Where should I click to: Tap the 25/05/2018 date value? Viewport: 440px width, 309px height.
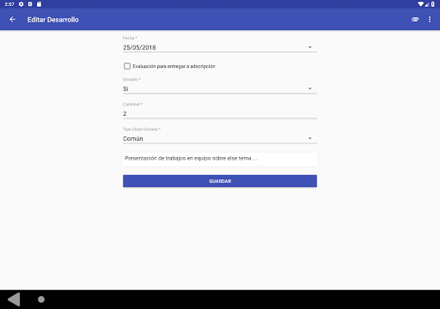tap(139, 47)
